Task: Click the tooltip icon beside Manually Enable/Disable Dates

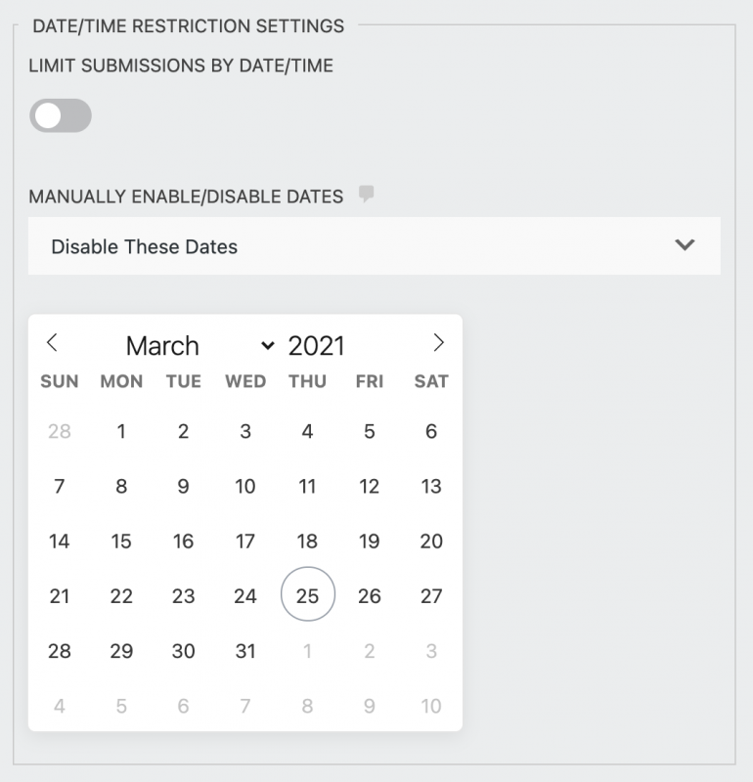Action: pyautogui.click(x=364, y=196)
